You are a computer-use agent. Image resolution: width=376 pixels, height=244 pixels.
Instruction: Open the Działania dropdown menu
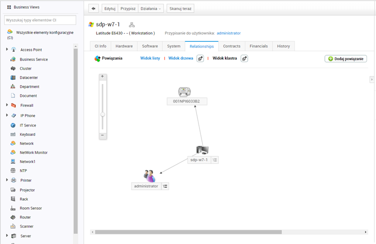[x=151, y=8]
